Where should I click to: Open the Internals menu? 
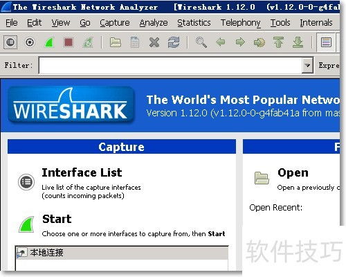tap(316, 23)
